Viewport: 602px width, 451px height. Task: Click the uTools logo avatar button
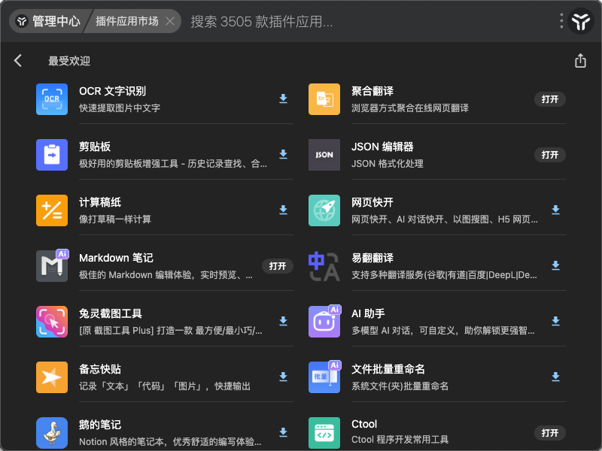[x=581, y=21]
